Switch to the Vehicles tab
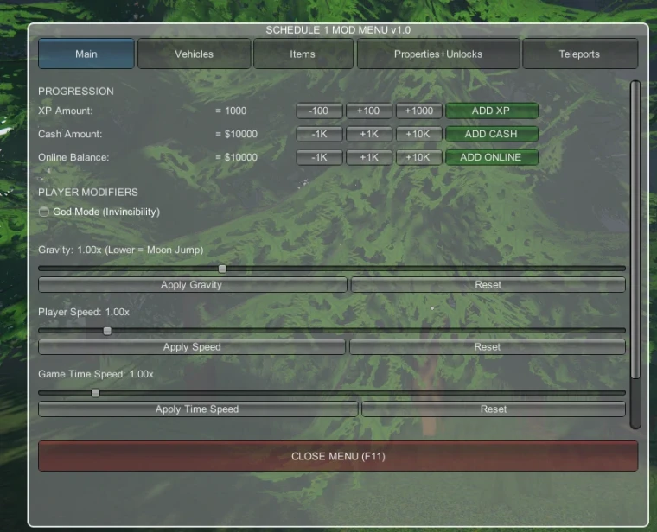Image resolution: width=657 pixels, height=532 pixels. click(x=194, y=54)
